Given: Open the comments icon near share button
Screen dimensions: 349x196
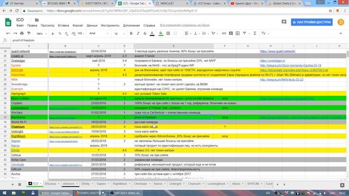Looking at the screenshot, I should pos(284,22).
